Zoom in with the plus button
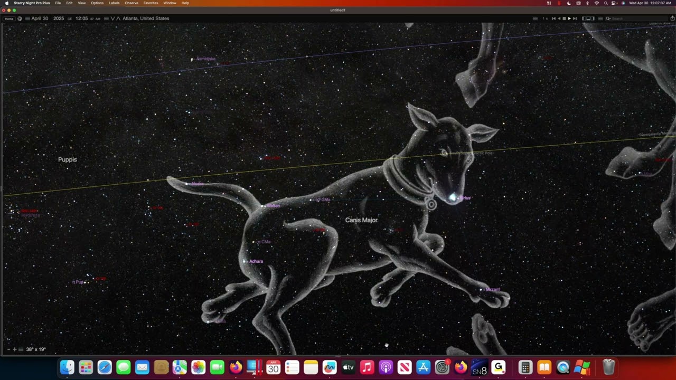 14,349
